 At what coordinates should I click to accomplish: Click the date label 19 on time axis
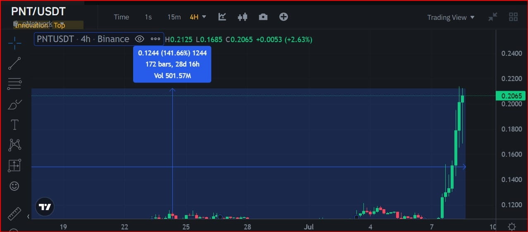pyautogui.click(x=63, y=227)
